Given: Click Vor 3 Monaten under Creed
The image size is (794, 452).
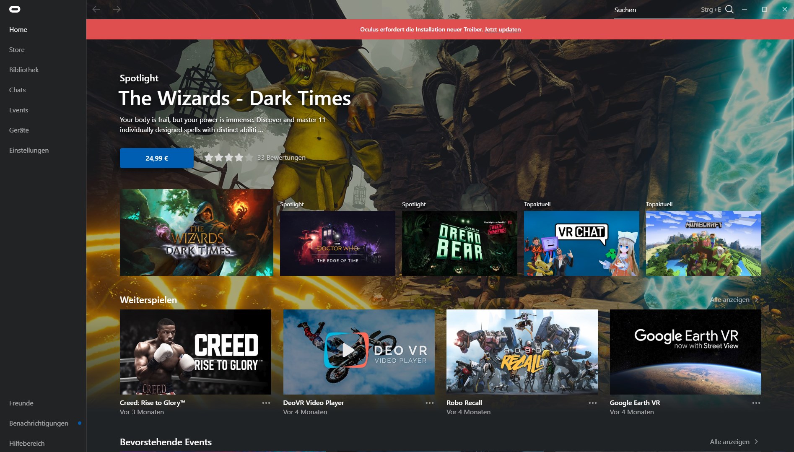Looking at the screenshot, I should 142,412.
